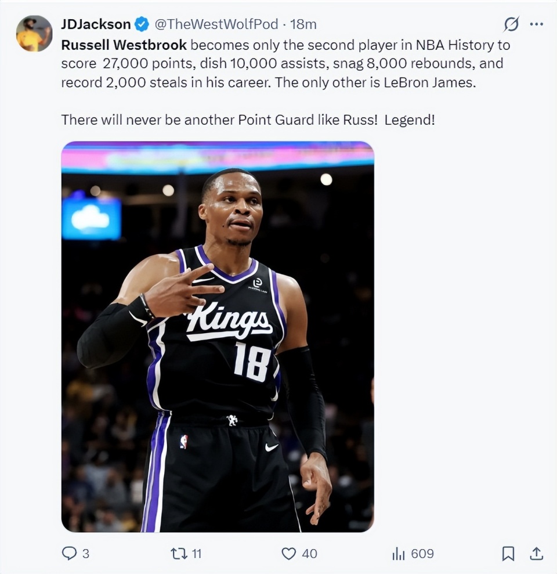Click the reply speech bubble icon
Image resolution: width=557 pixels, height=574 pixels.
point(69,554)
